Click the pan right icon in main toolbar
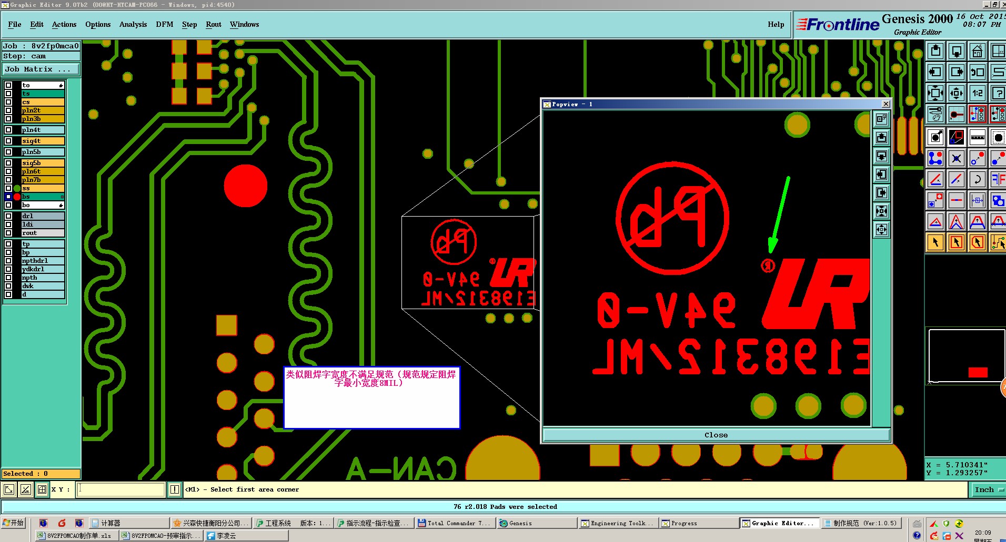 tap(957, 72)
